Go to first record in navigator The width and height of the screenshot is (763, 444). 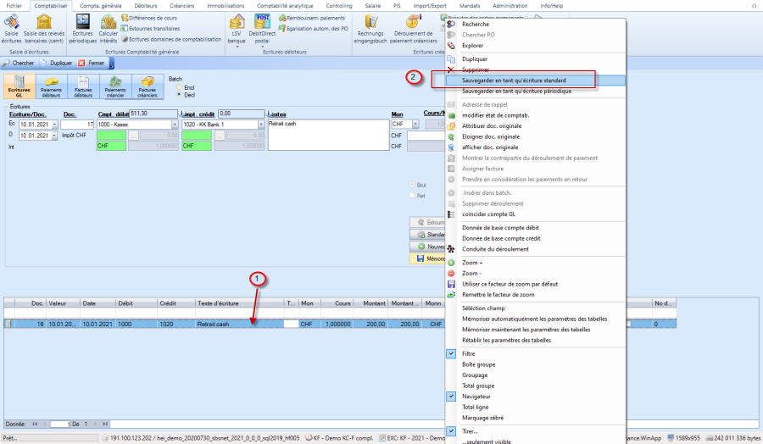tap(35, 424)
